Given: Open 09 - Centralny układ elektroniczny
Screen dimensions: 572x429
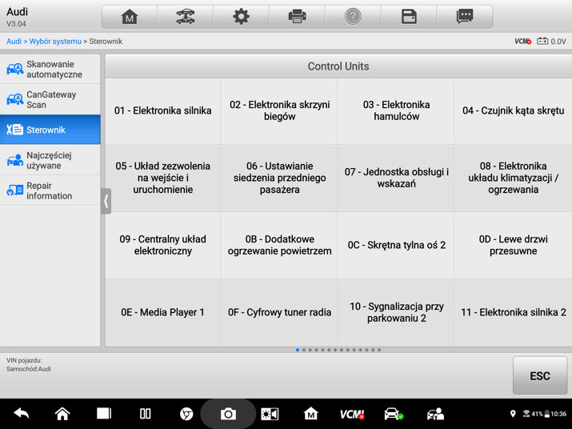Looking at the screenshot, I should tap(162, 245).
